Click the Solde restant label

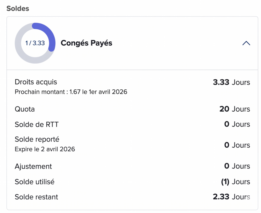(x=36, y=197)
